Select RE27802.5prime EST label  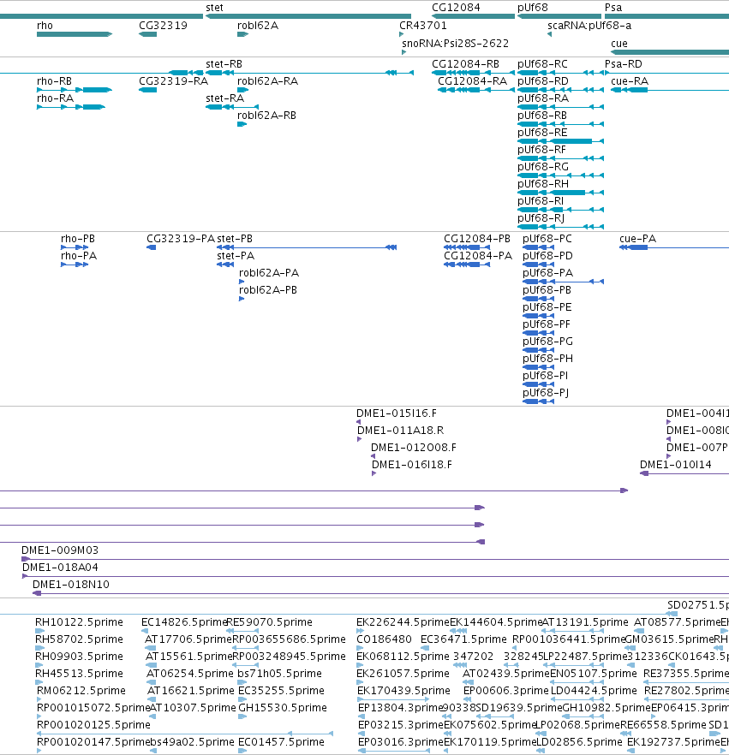pos(686,691)
